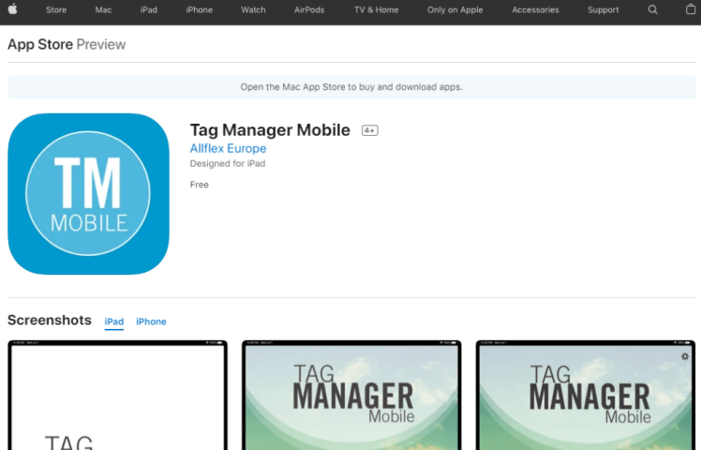Select the iPad screenshots tab
Screen dimensions: 701x450
[x=114, y=322]
